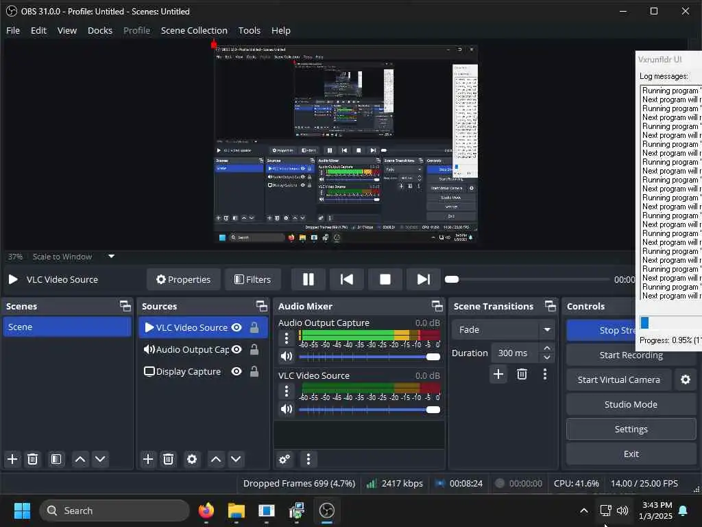Skip to previous item in playlist

point(346,280)
